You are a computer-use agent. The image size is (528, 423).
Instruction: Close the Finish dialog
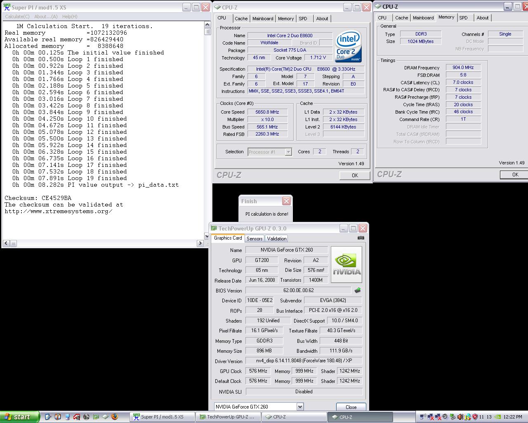tap(286, 201)
